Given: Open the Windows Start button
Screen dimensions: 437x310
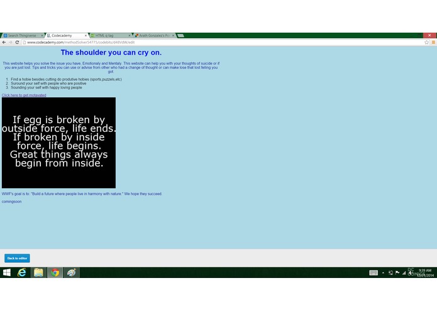Looking at the screenshot, I should (x=7, y=272).
